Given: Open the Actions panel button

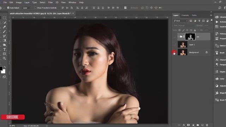Looking at the screenshot, I should [x=220, y=22].
